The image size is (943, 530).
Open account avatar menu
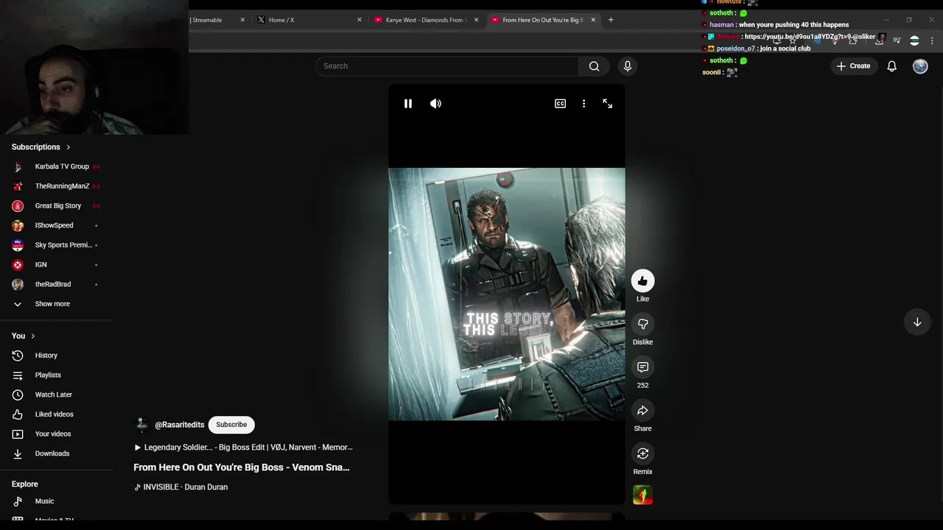coord(920,66)
